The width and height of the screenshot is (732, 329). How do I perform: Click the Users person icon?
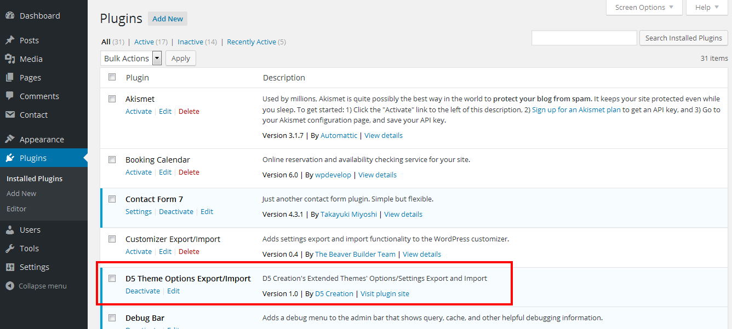10,229
